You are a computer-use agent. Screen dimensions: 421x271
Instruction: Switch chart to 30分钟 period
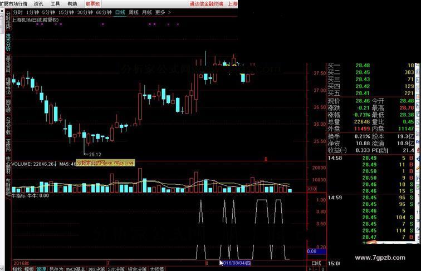point(85,12)
